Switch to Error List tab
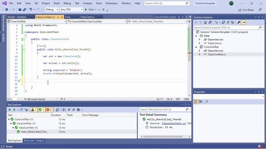Image resolution: width=266 pixels, height=149 pixels. pos(29,141)
